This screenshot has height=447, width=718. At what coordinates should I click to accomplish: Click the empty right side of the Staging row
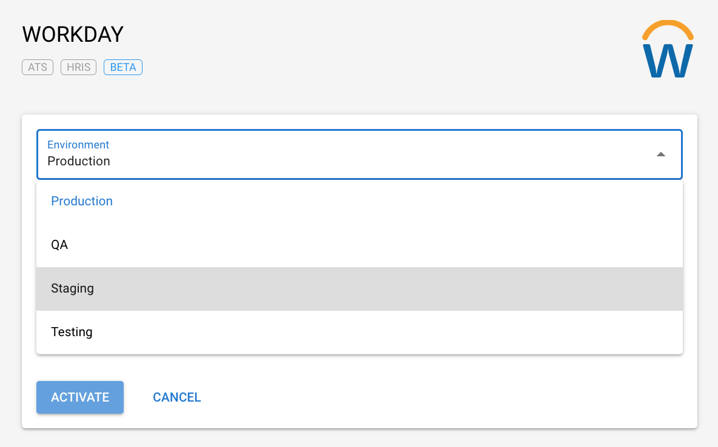tap(546, 289)
